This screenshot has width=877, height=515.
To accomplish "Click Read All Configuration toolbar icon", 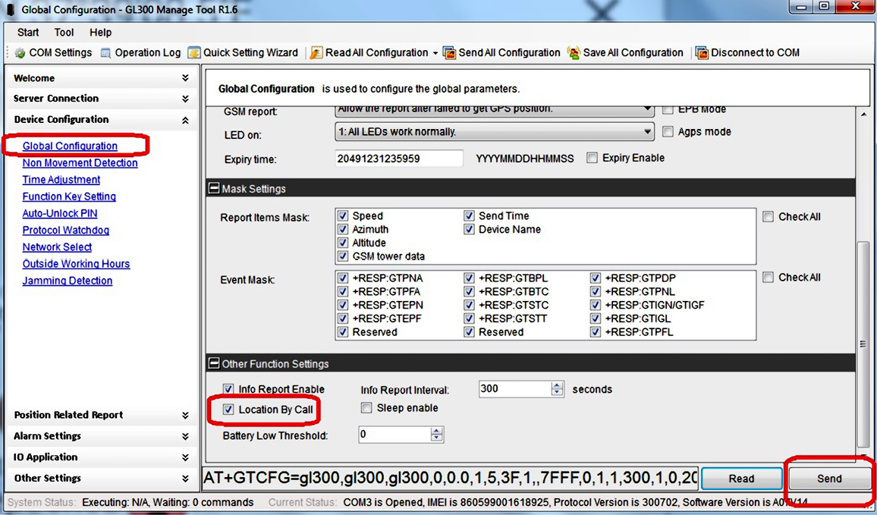I will [316, 52].
